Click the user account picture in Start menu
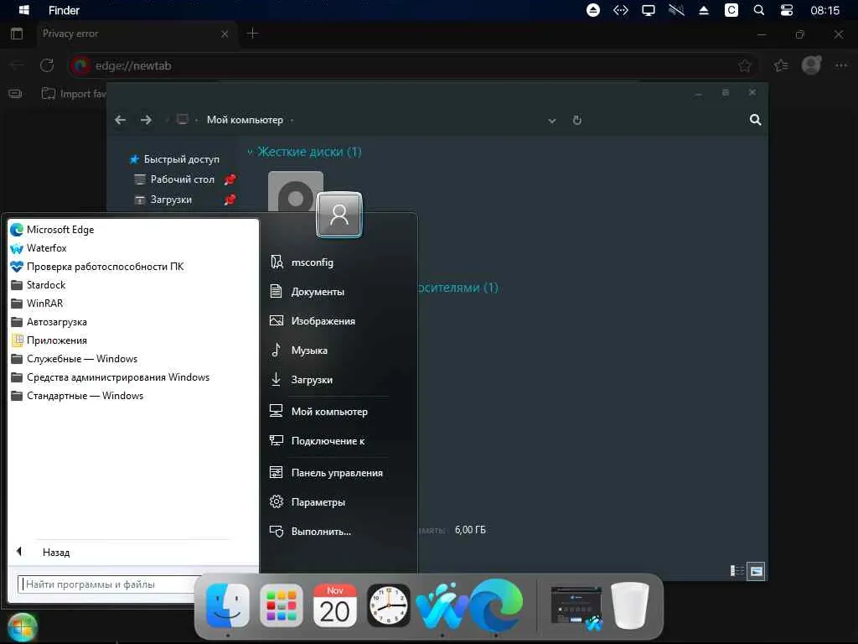The width and height of the screenshot is (858, 644). click(x=339, y=215)
